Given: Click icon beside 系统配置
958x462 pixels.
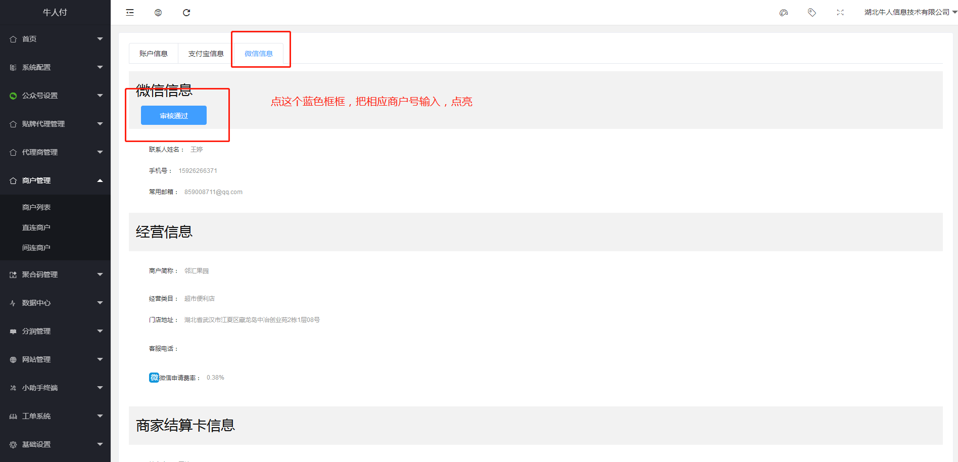Looking at the screenshot, I should pyautogui.click(x=13, y=67).
